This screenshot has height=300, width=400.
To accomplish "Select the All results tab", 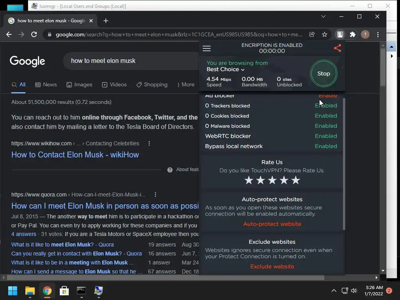I will [x=18, y=85].
